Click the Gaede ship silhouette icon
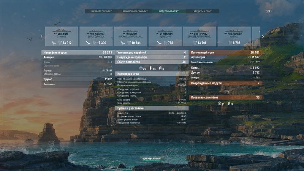The image size is (304, 171). coord(131,31)
